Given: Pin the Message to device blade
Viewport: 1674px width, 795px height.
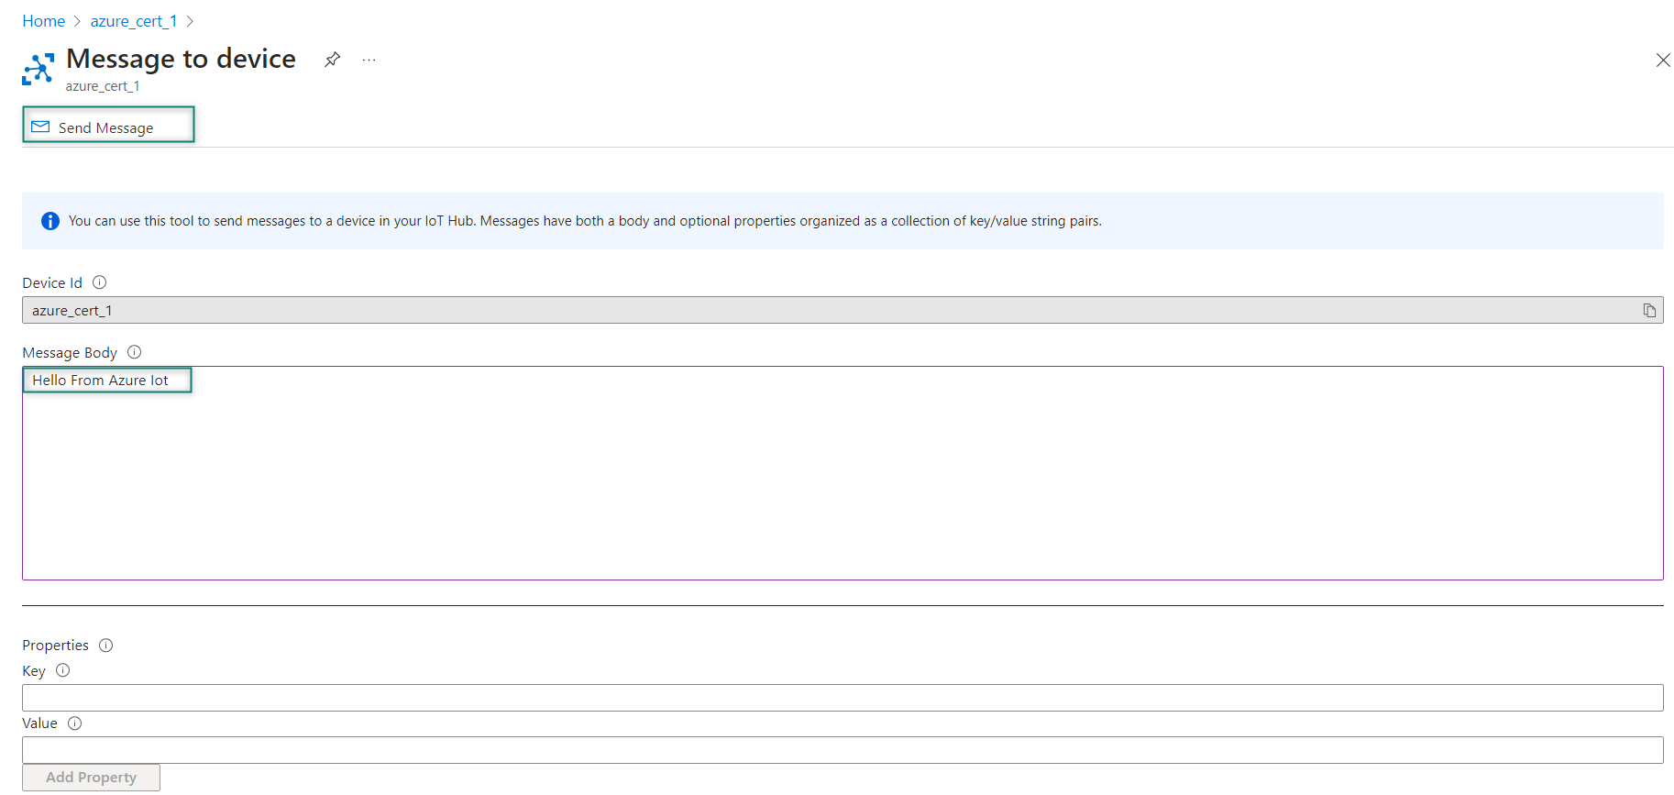Looking at the screenshot, I should [332, 60].
